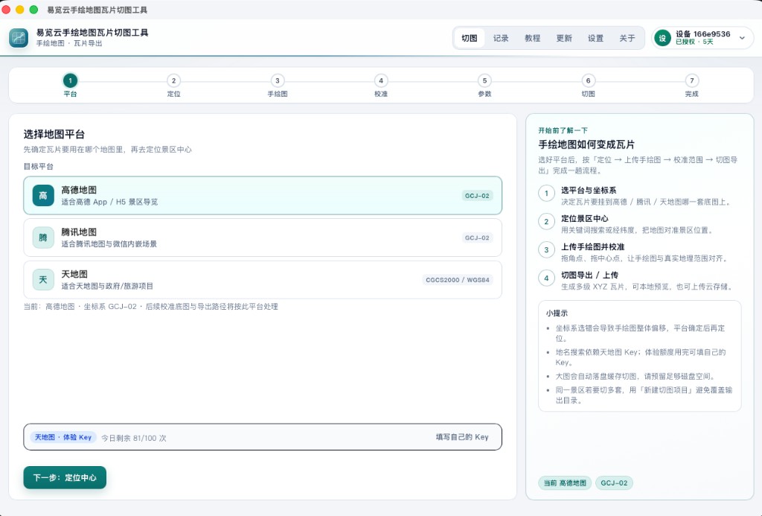
Task: Open the 关于 tab
Action: click(627, 38)
